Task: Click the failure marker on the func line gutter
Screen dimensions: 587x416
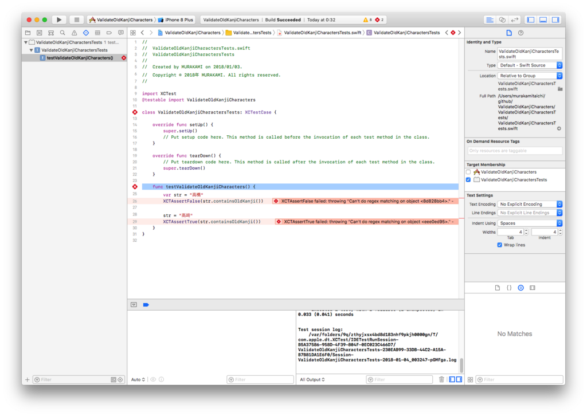Action: pyautogui.click(x=135, y=187)
